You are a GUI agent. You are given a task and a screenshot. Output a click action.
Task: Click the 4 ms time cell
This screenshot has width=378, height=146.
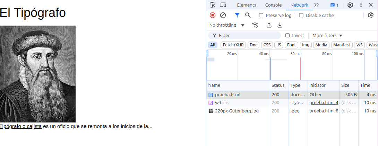click(x=368, y=95)
